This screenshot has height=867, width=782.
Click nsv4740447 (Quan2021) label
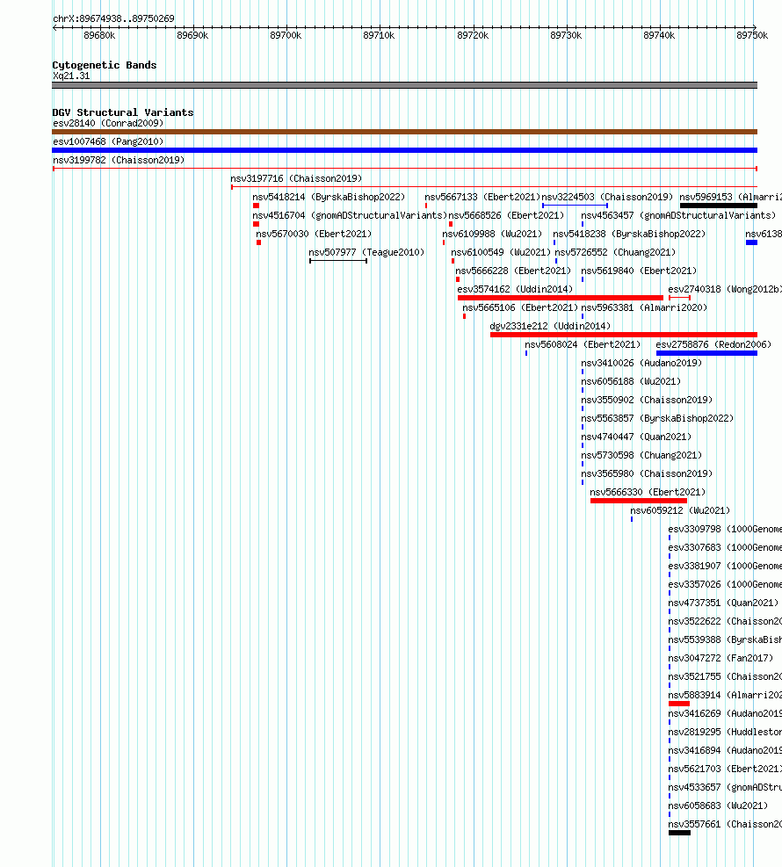[x=636, y=437]
